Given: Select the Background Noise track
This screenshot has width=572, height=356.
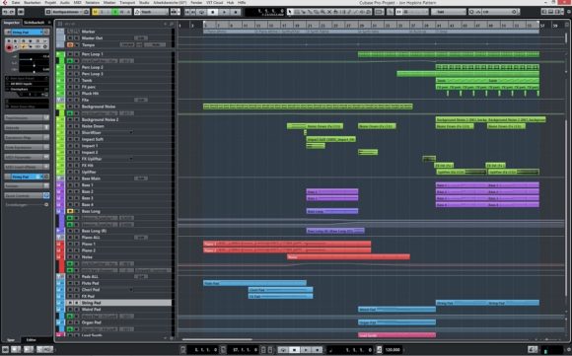Looking at the screenshot, I should point(113,107).
